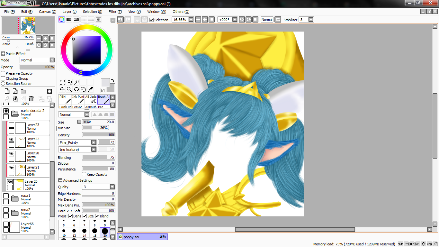This screenshot has width=439, height=247.
Task: Toggle the swatches panel
Action: (x=91, y=20)
